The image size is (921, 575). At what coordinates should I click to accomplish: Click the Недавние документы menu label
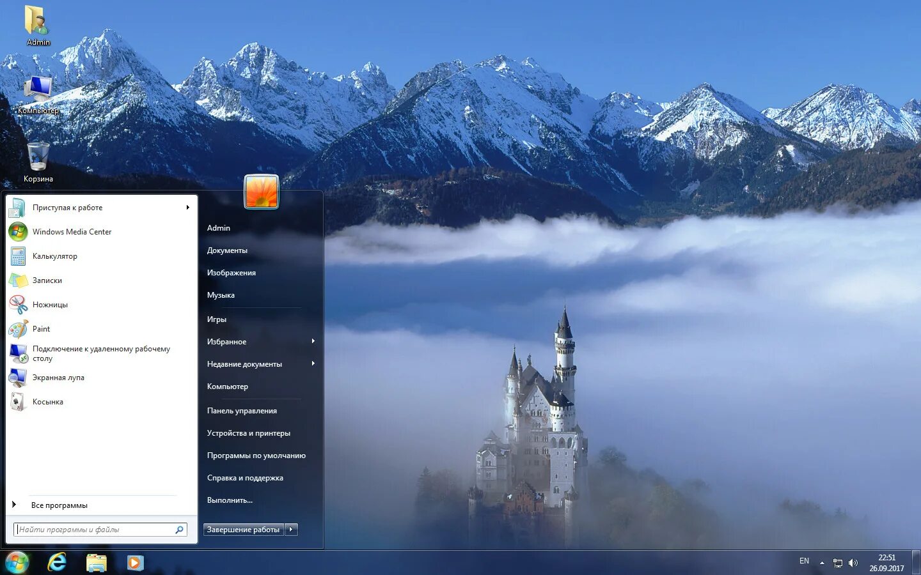[x=244, y=364]
